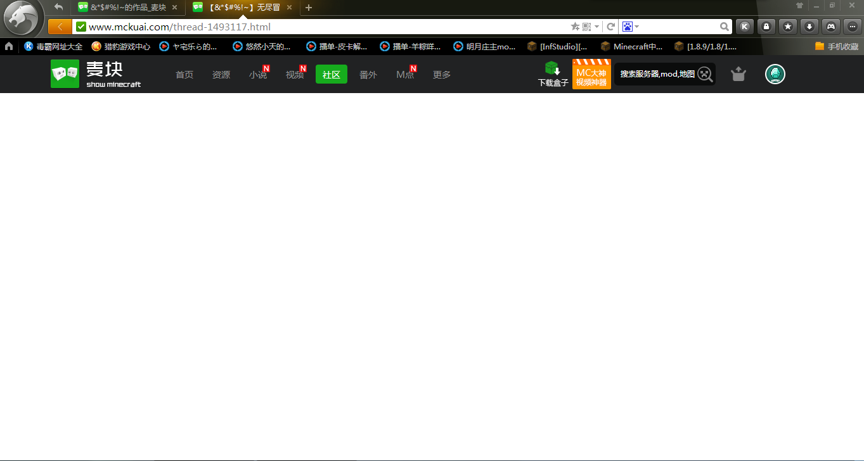Open the 播单-羊粽咩 bookmark
The width and height of the screenshot is (864, 461).
click(x=410, y=46)
